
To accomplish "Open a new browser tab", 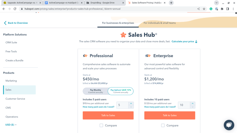I will point(171,3).
